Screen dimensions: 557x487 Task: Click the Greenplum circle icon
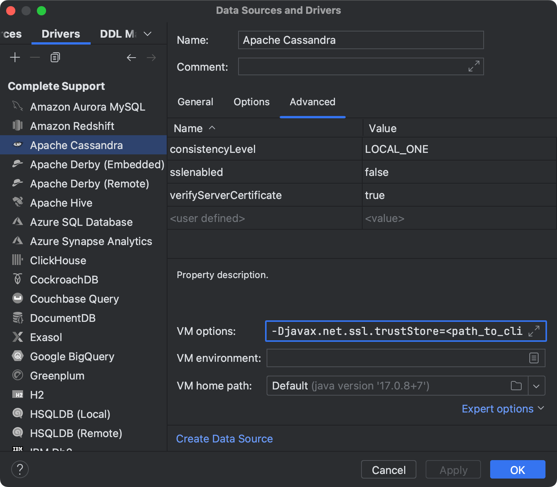pos(18,375)
